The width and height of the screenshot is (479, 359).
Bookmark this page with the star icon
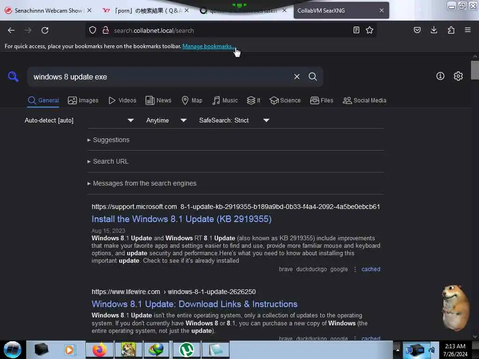coord(370,30)
